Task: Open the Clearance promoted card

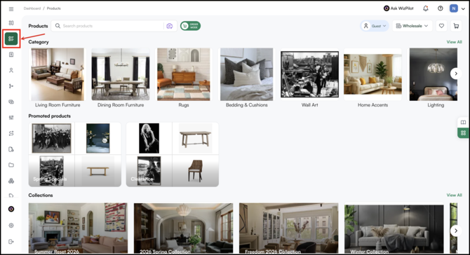Action: 173,154
